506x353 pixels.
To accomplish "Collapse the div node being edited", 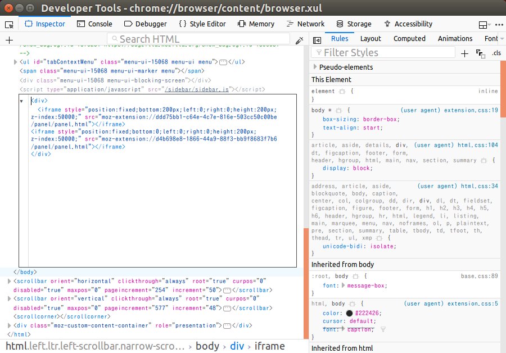I will (21, 101).
